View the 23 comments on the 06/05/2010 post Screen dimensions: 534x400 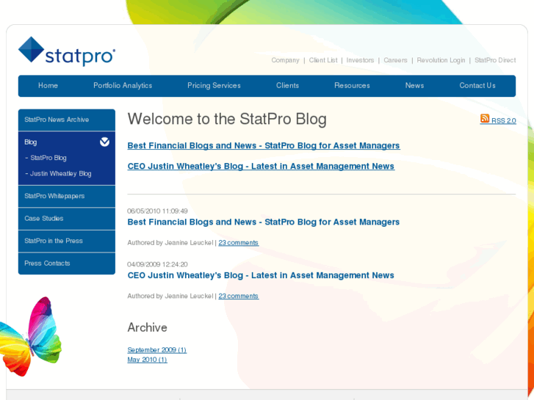coord(239,243)
